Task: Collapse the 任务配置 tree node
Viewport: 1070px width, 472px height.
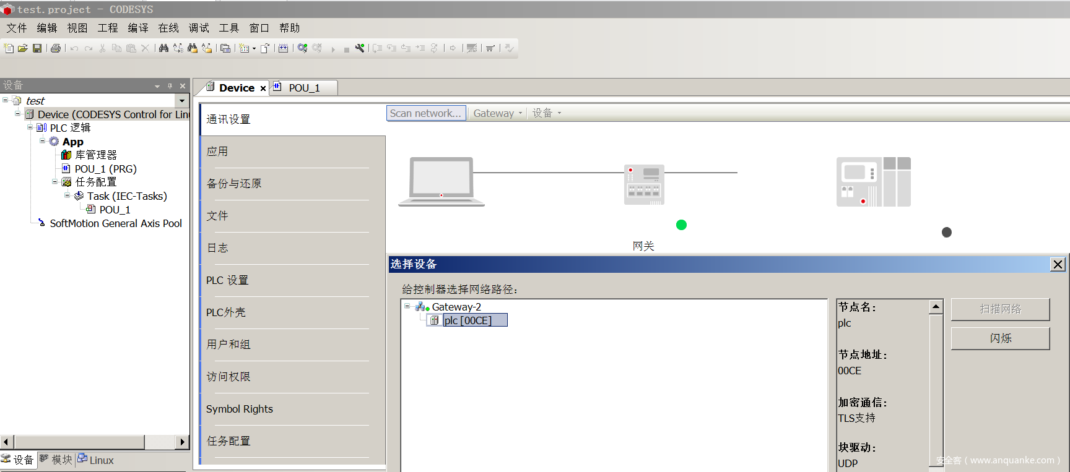Action: tap(54, 182)
